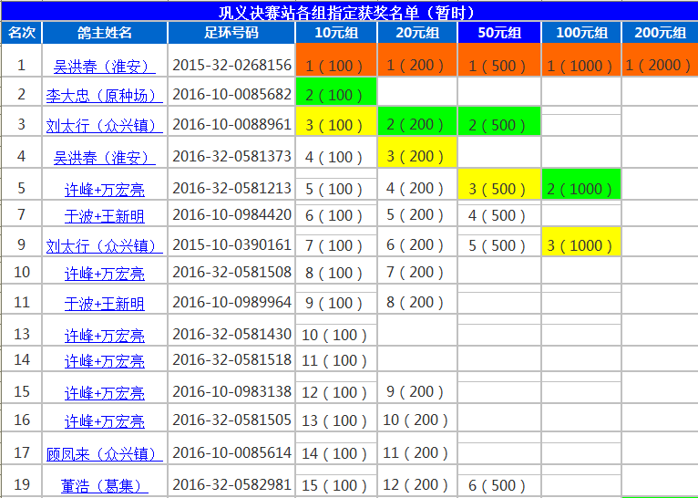Click 吴洪春（淮安） link in rank 1 row

tap(104, 67)
